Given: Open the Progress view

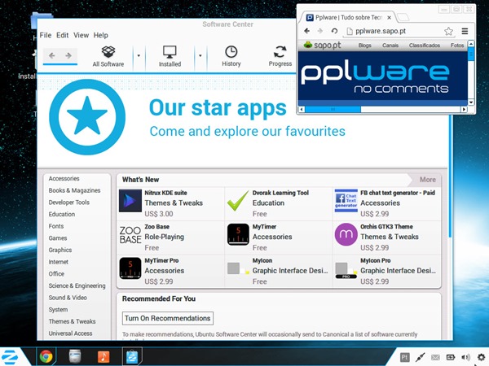Looking at the screenshot, I should point(280,56).
